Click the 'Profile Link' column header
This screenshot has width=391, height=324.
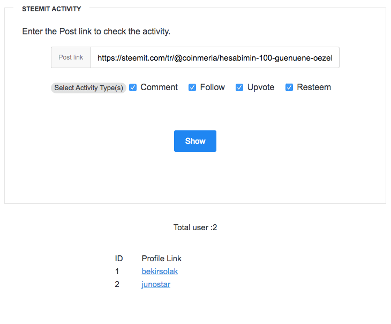click(162, 259)
